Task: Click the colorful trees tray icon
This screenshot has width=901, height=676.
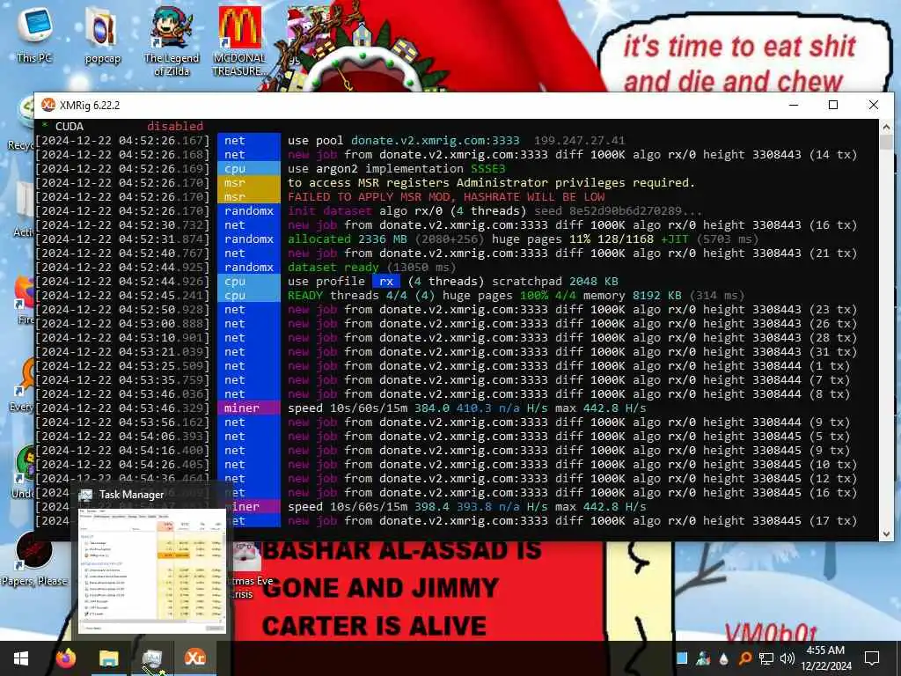Action: 703,658
